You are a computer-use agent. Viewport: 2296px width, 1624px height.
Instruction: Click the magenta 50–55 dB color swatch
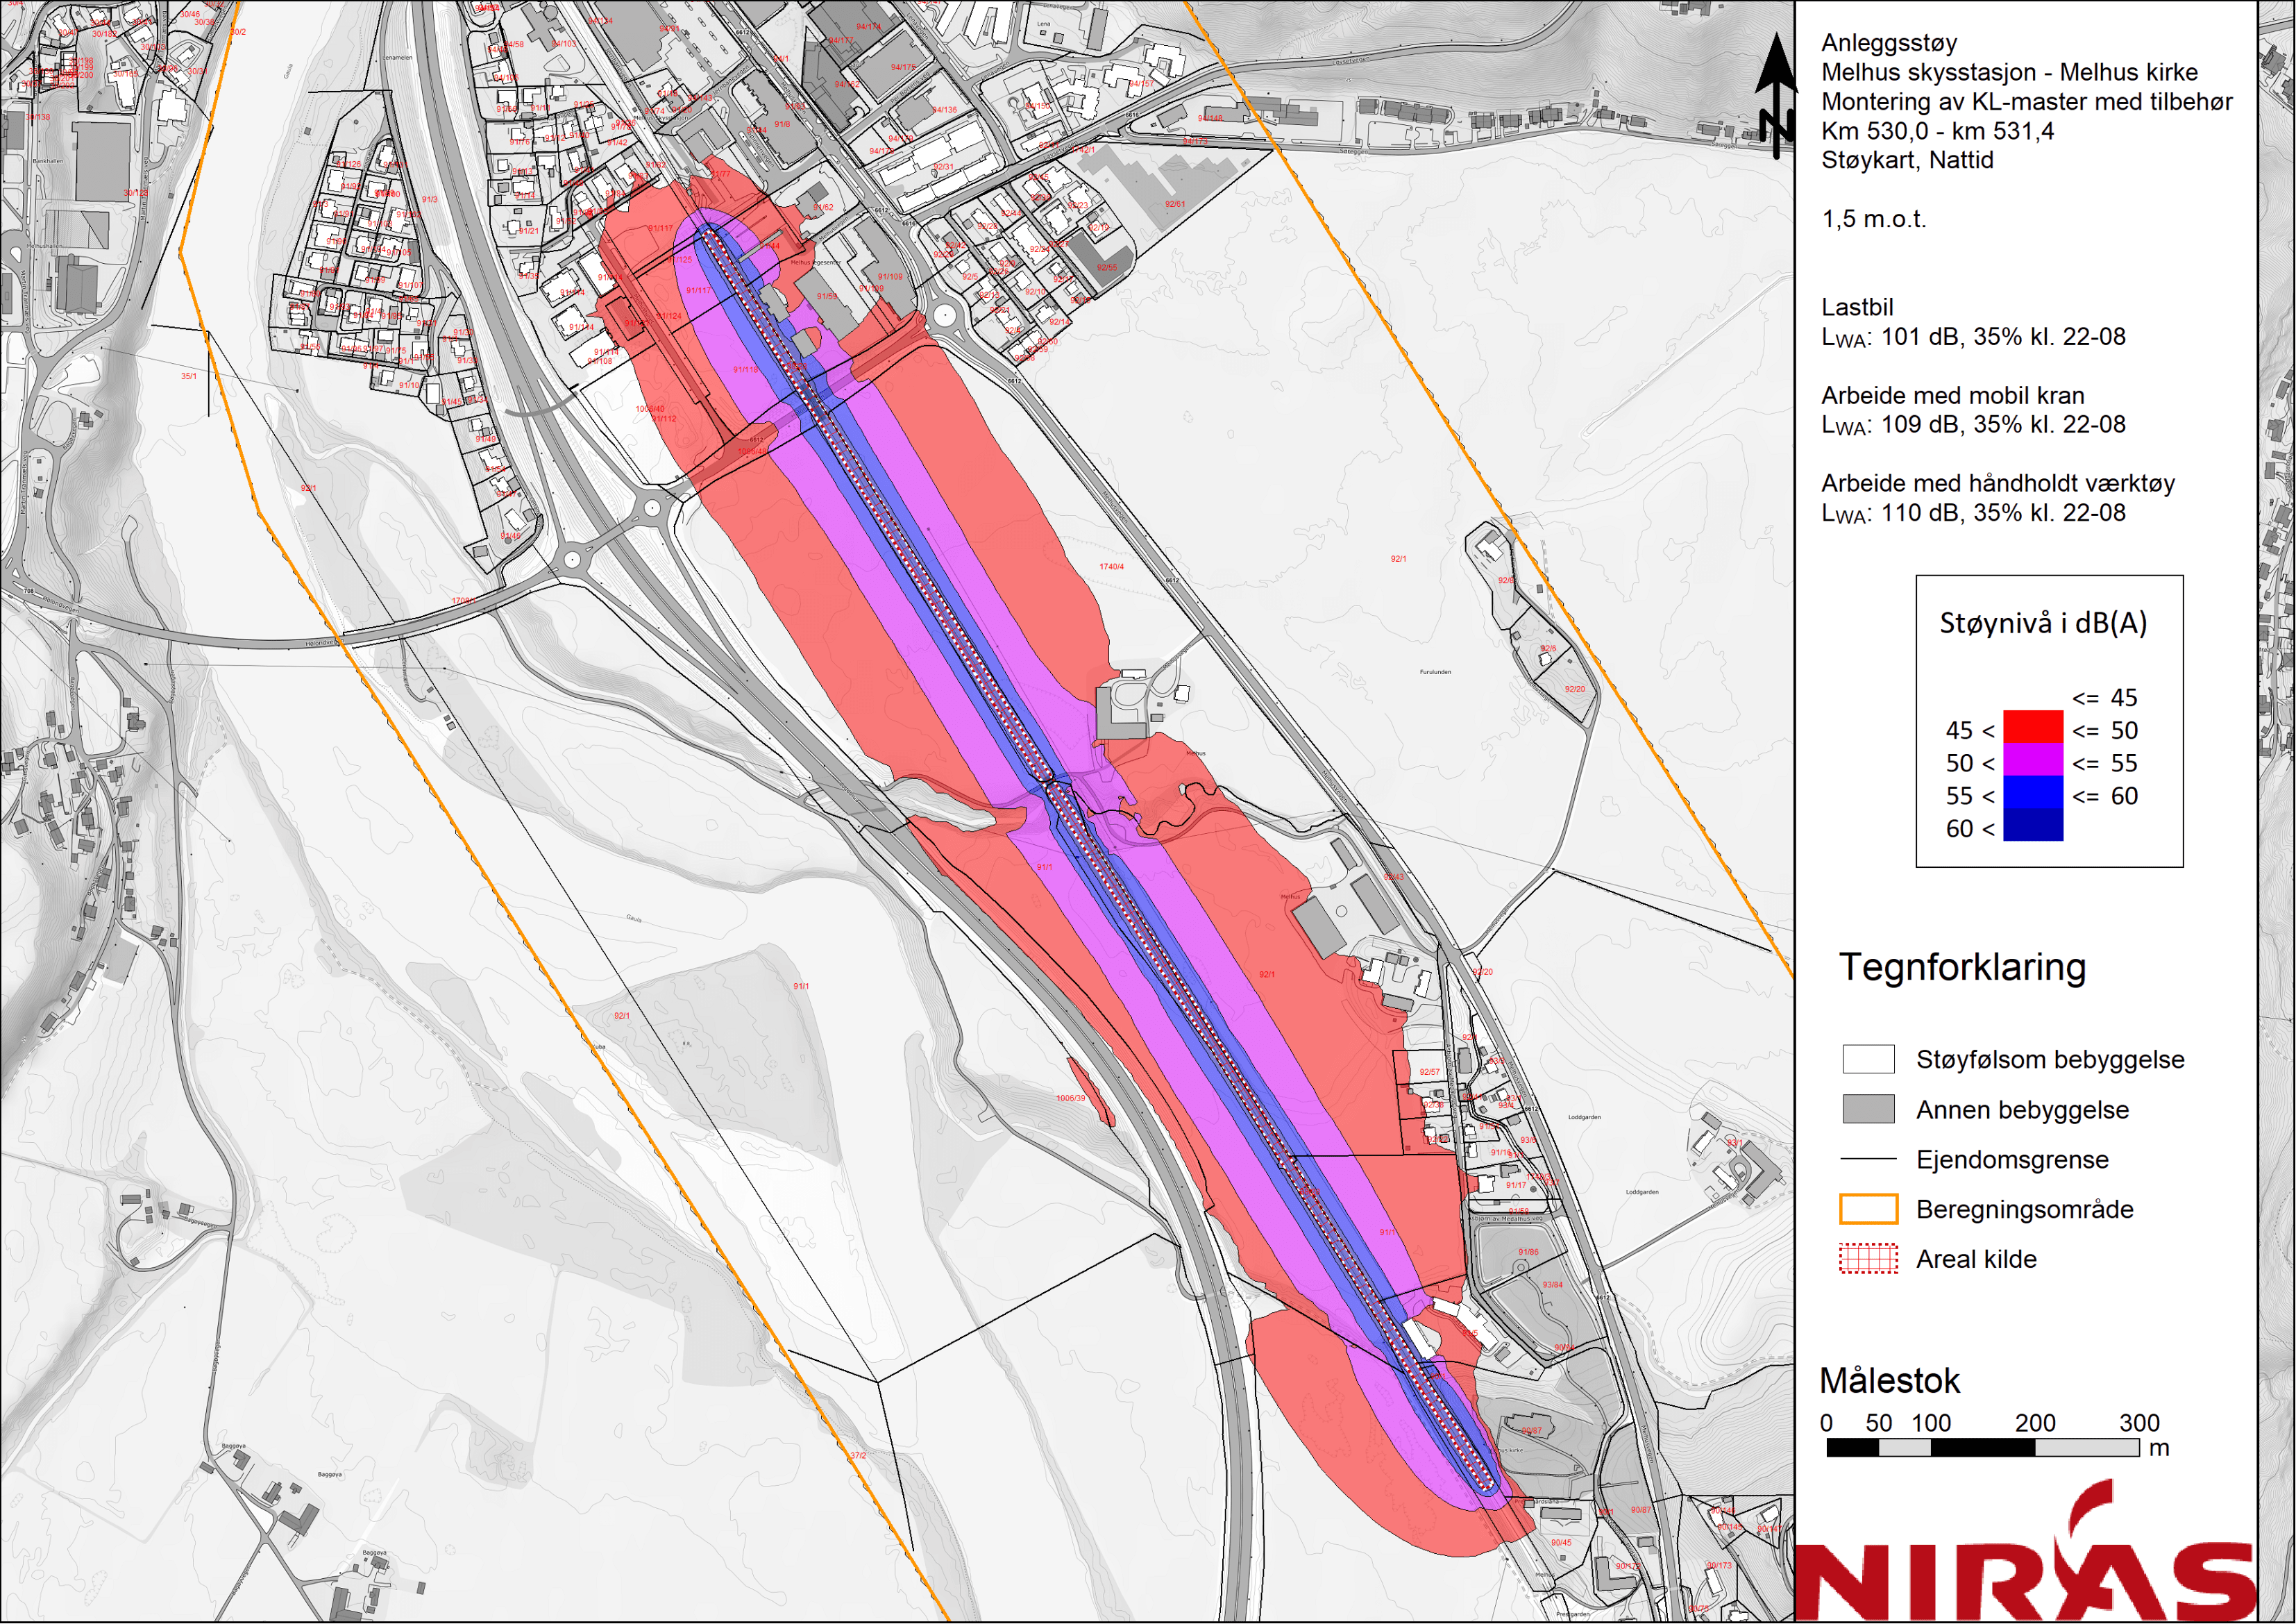[x=2033, y=760]
